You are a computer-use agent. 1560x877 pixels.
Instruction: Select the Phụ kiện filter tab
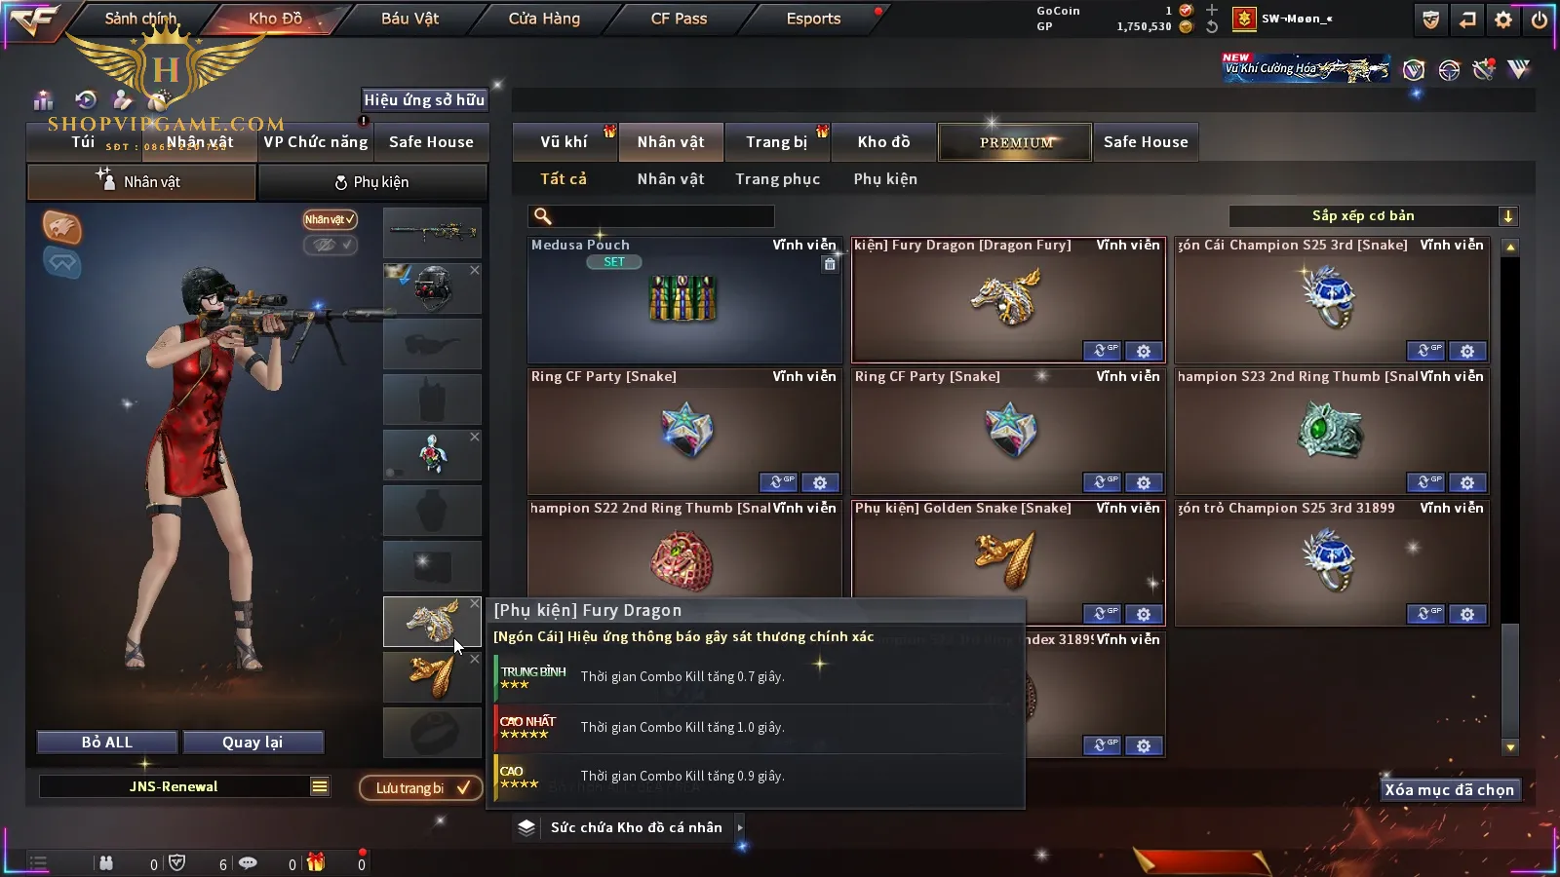click(885, 179)
